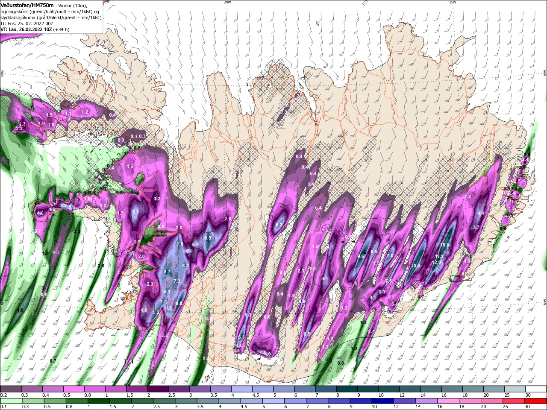Select the slydda/snjókoma legend description line
Viewport: 547px width, 410px height.
click(x=51, y=18)
